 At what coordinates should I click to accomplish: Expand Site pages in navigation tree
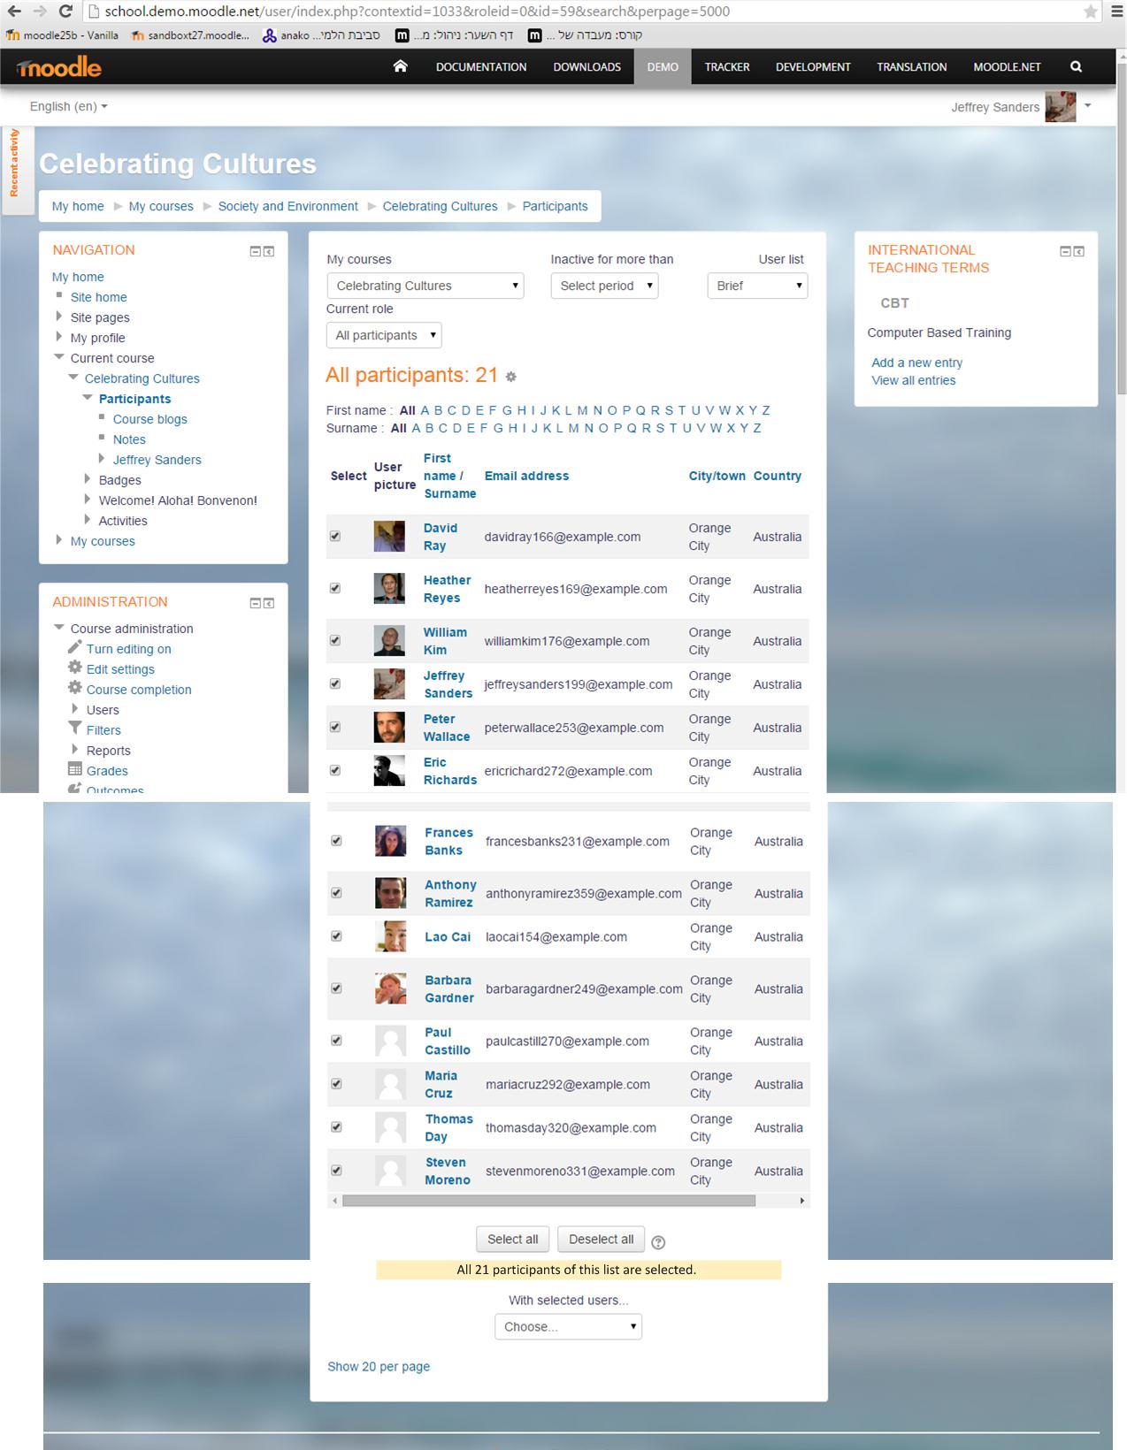point(58,316)
